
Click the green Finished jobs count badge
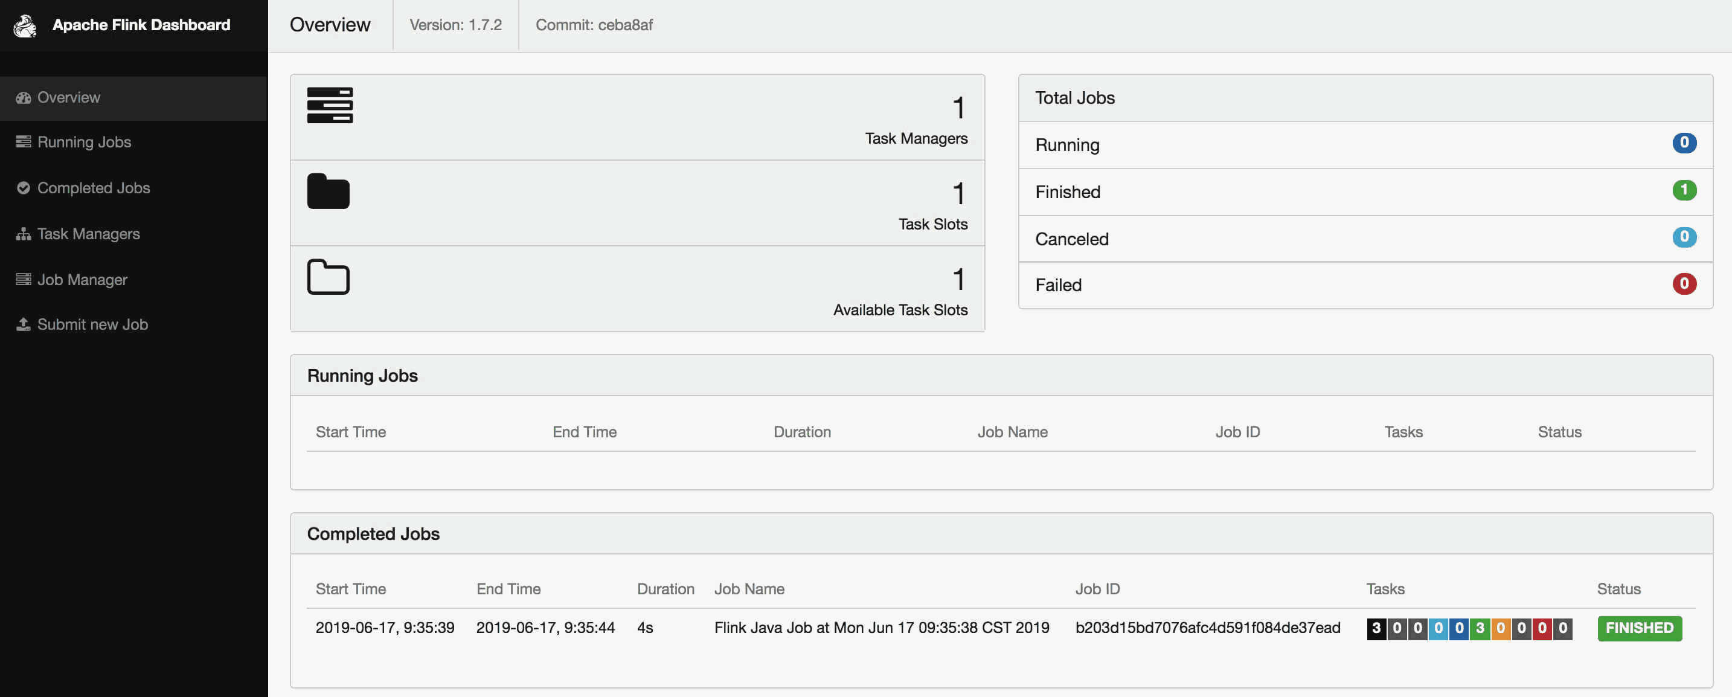(1684, 190)
